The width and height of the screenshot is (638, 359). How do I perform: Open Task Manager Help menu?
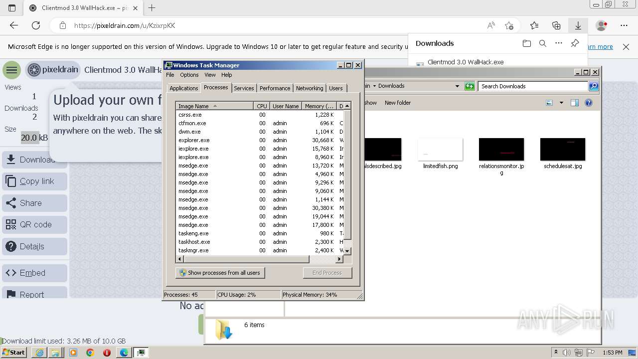click(x=226, y=75)
